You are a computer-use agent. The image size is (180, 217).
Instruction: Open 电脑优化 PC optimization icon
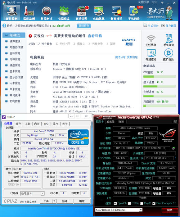[x=99, y=13]
